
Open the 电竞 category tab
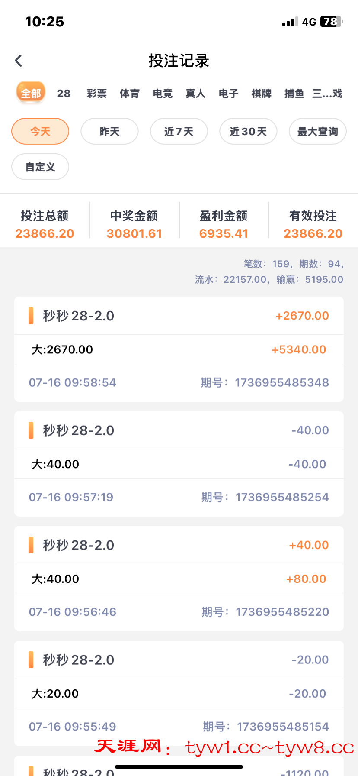click(x=163, y=94)
